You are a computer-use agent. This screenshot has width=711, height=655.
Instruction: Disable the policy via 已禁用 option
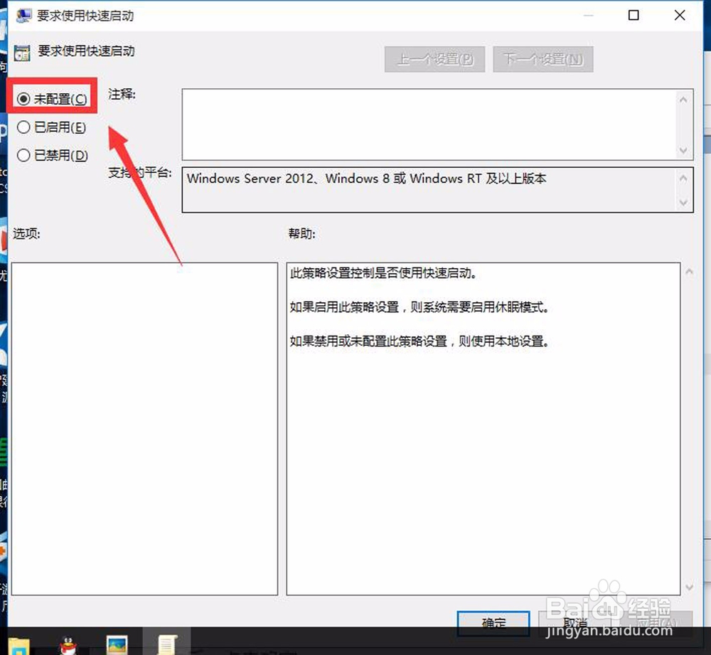point(23,155)
